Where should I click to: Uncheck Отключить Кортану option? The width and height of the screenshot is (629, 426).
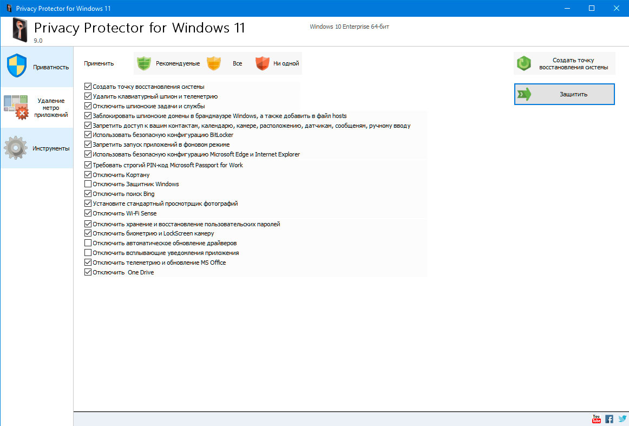(x=88, y=175)
